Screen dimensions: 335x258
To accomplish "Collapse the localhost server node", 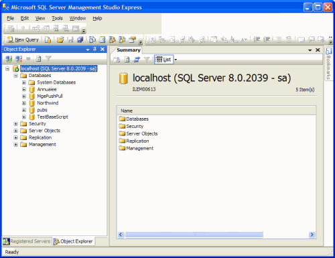I will pos(7,68).
